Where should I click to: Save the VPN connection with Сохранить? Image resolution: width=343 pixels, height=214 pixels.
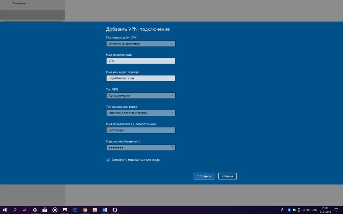click(204, 176)
